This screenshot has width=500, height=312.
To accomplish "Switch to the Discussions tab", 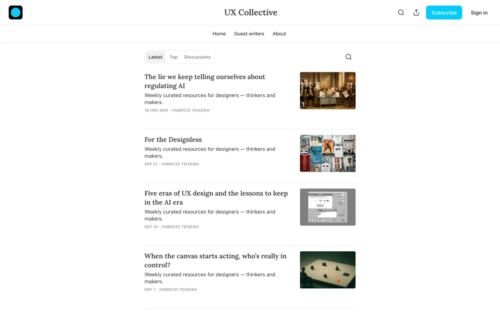I will point(197,57).
